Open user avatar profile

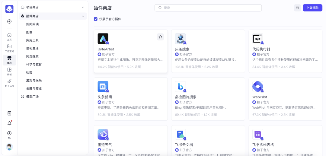[x=9, y=147]
